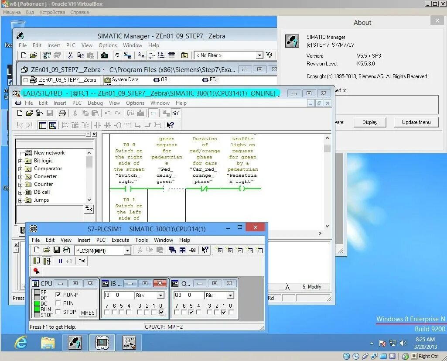Open the Execute menu in S7-PLCSIM

coord(120,240)
